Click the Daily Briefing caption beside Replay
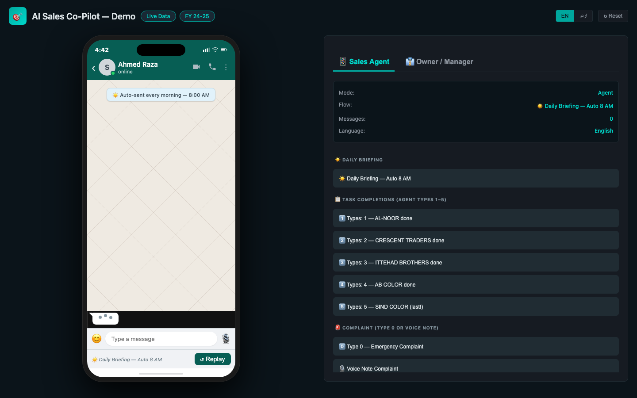 (x=127, y=360)
